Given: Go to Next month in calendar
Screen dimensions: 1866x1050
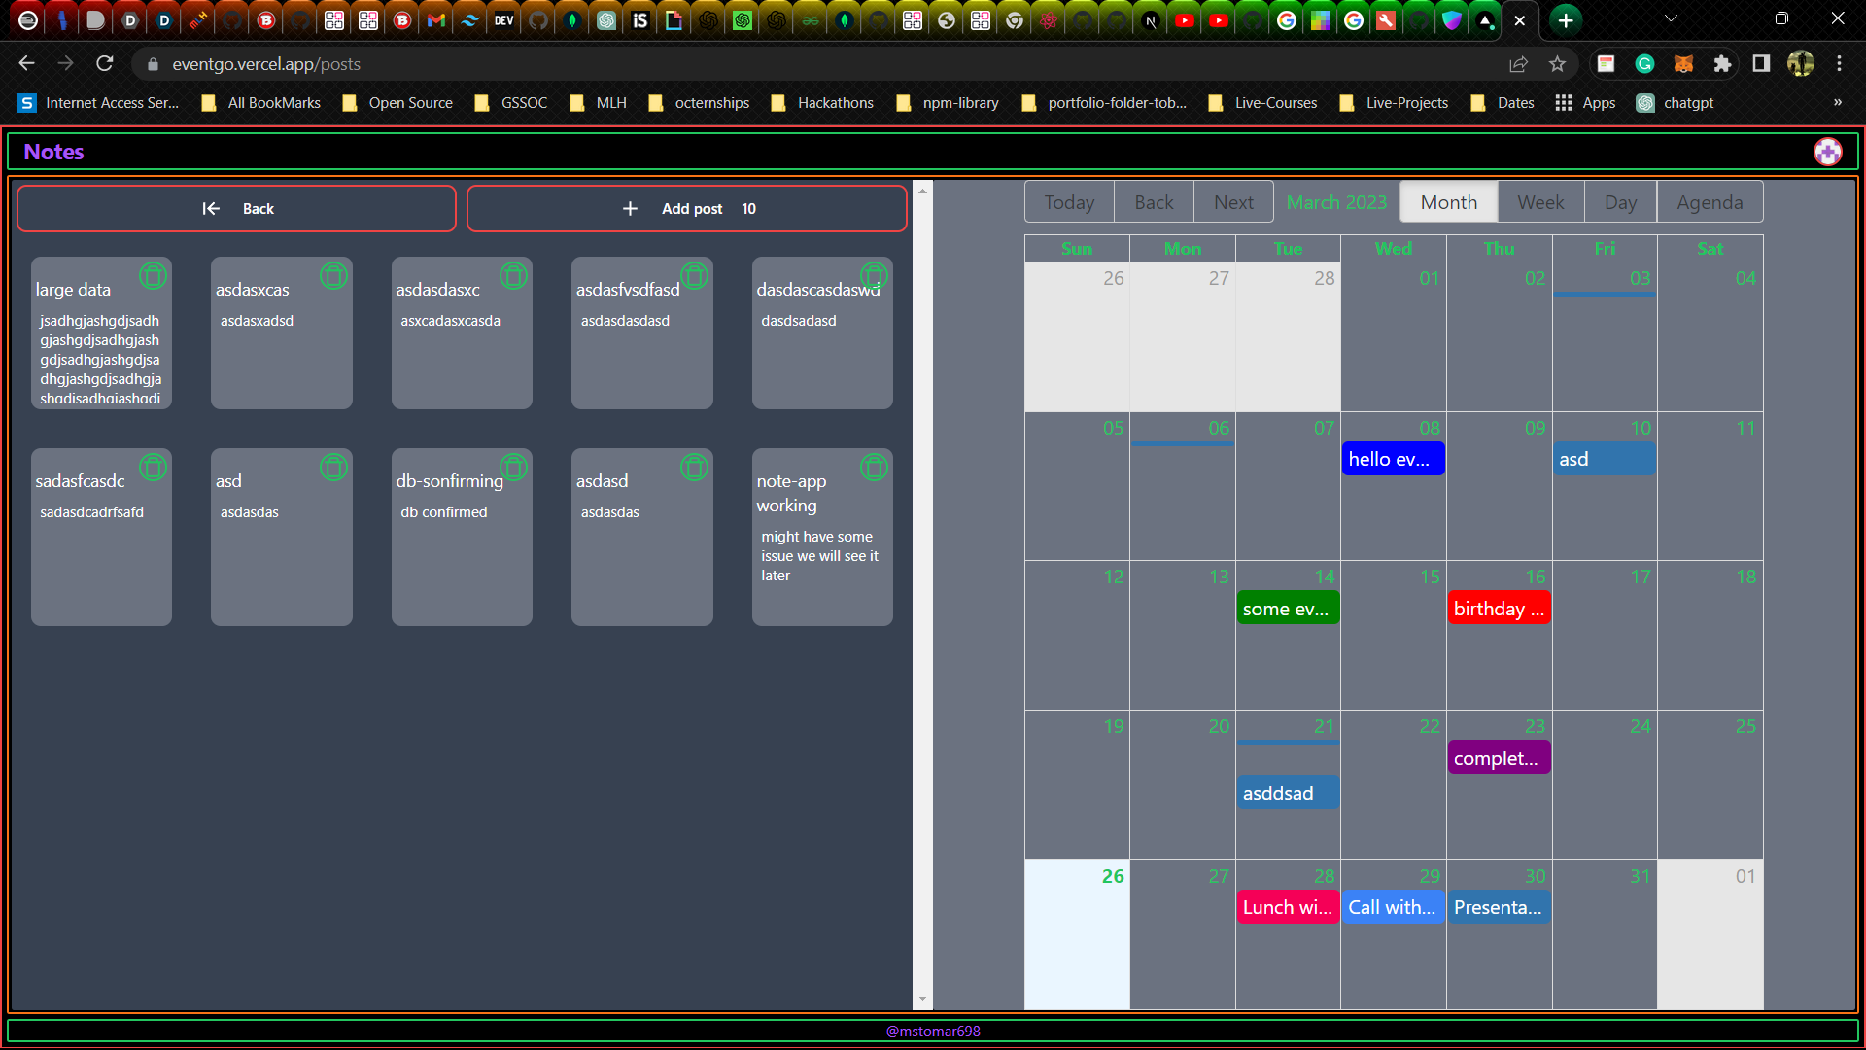Looking at the screenshot, I should tap(1233, 202).
